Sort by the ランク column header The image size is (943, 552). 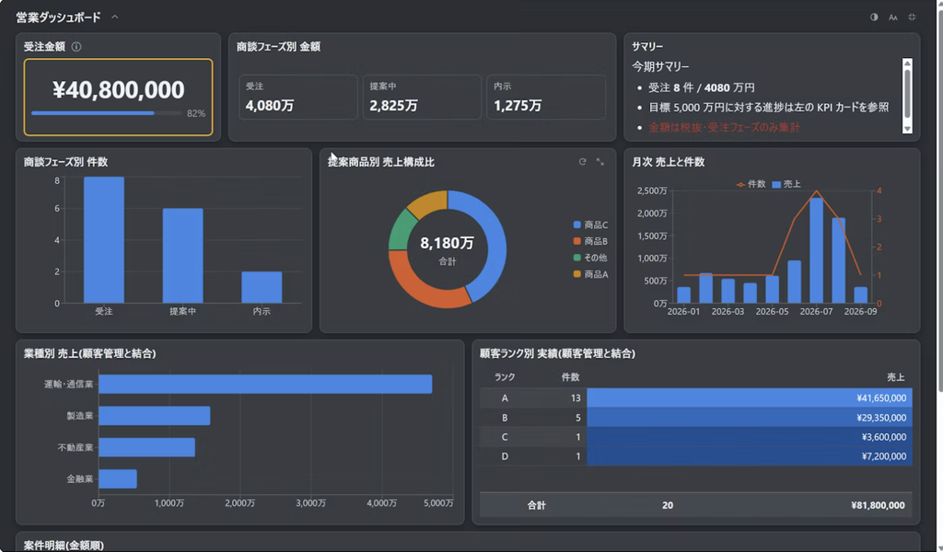click(x=505, y=376)
